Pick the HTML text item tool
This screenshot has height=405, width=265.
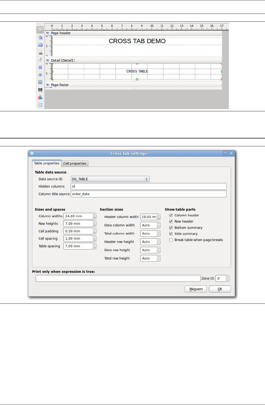click(40, 45)
